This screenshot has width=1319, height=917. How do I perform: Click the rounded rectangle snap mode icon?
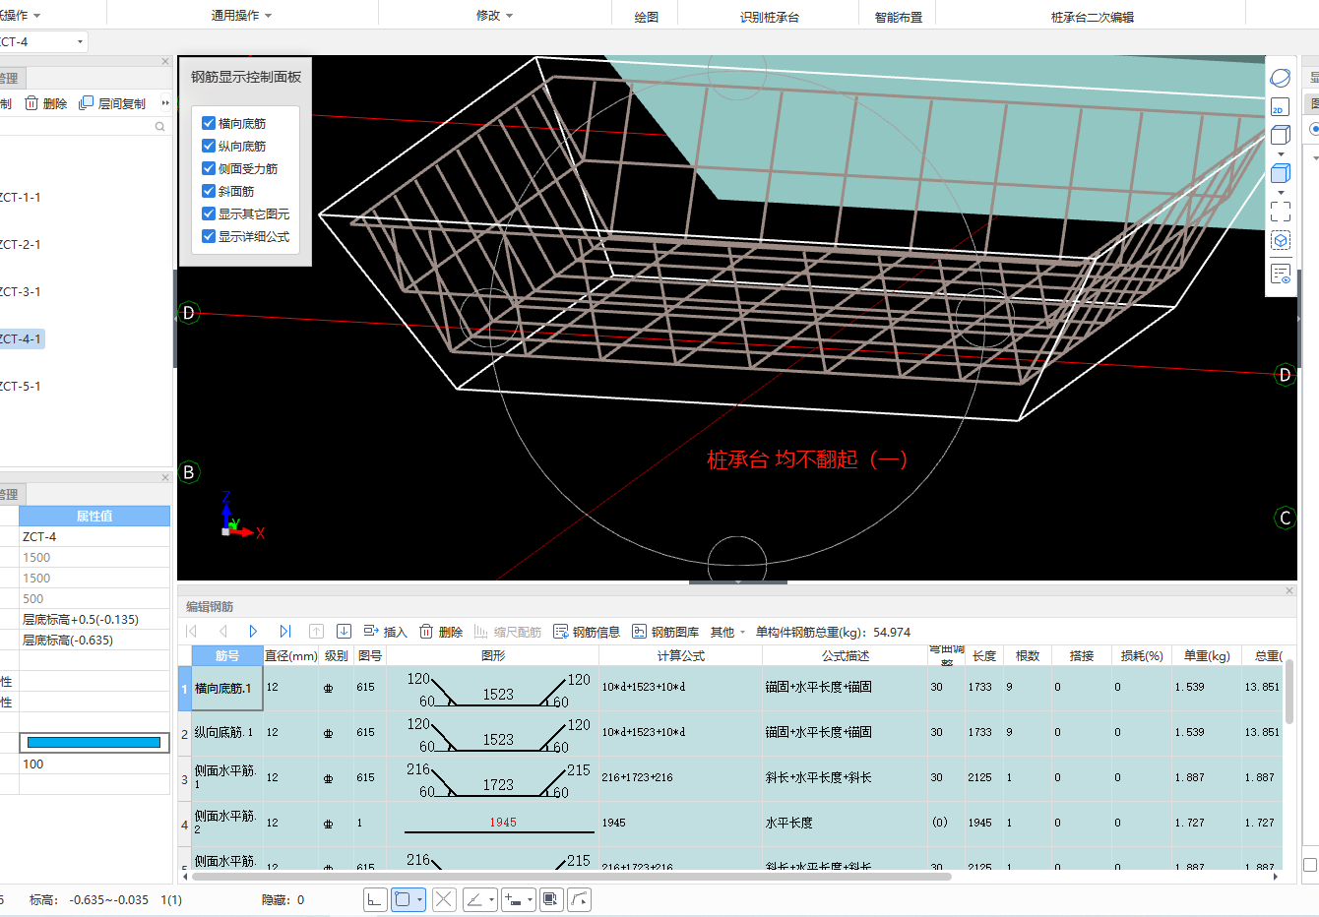click(x=403, y=899)
